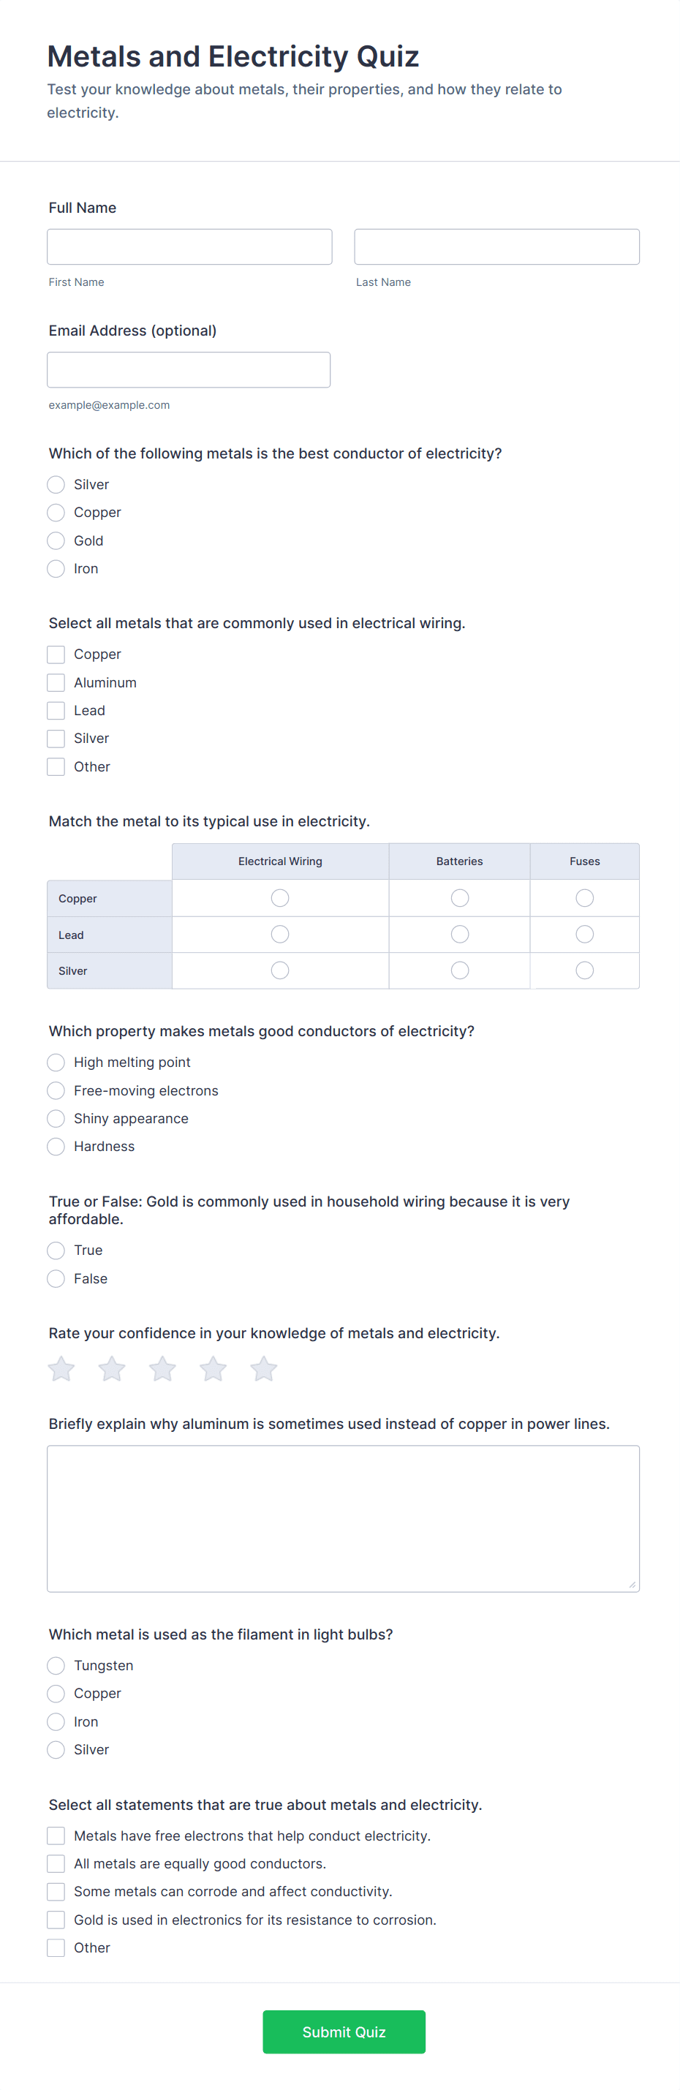Rate confidence with the second star

pos(112,1369)
